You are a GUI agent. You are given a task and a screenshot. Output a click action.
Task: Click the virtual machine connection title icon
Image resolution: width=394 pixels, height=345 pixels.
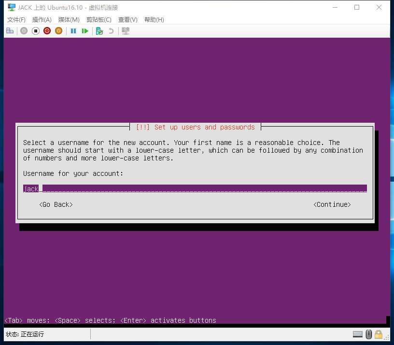(x=12, y=8)
